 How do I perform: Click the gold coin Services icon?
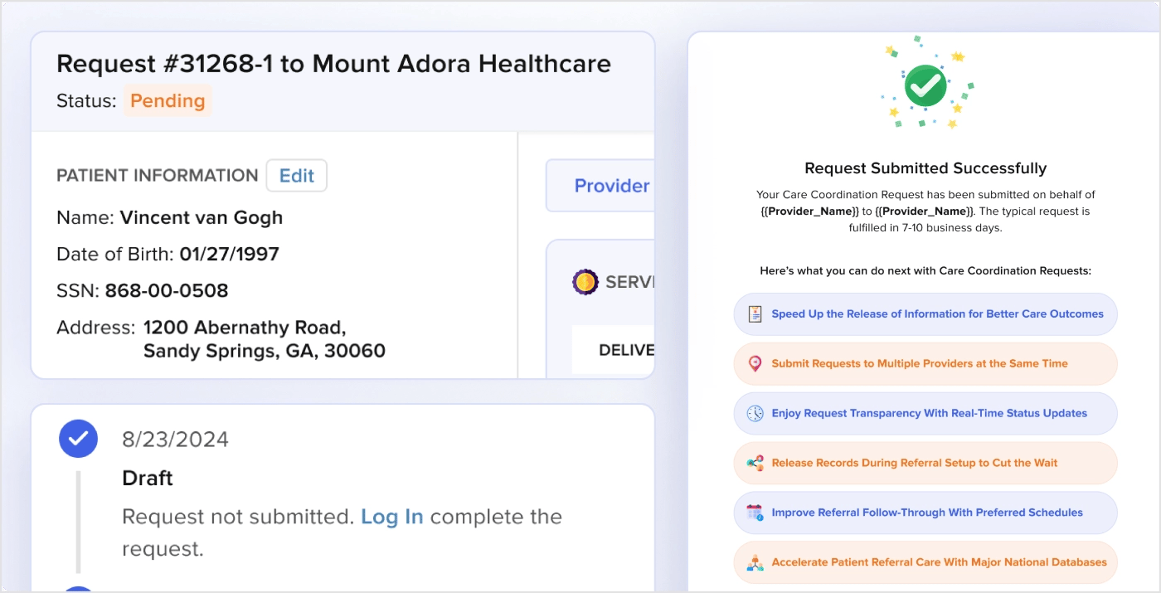pyautogui.click(x=585, y=282)
